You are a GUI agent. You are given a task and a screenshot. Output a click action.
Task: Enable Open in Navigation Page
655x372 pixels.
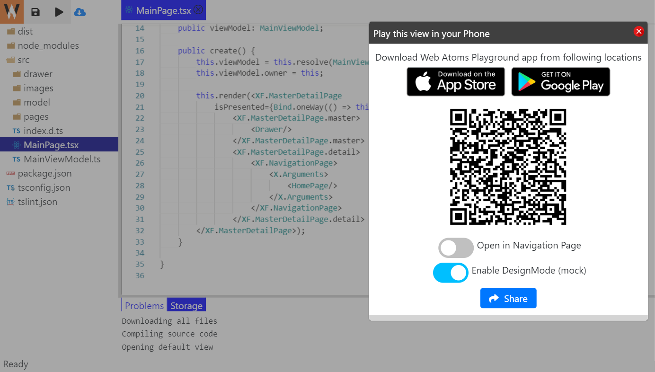point(455,248)
